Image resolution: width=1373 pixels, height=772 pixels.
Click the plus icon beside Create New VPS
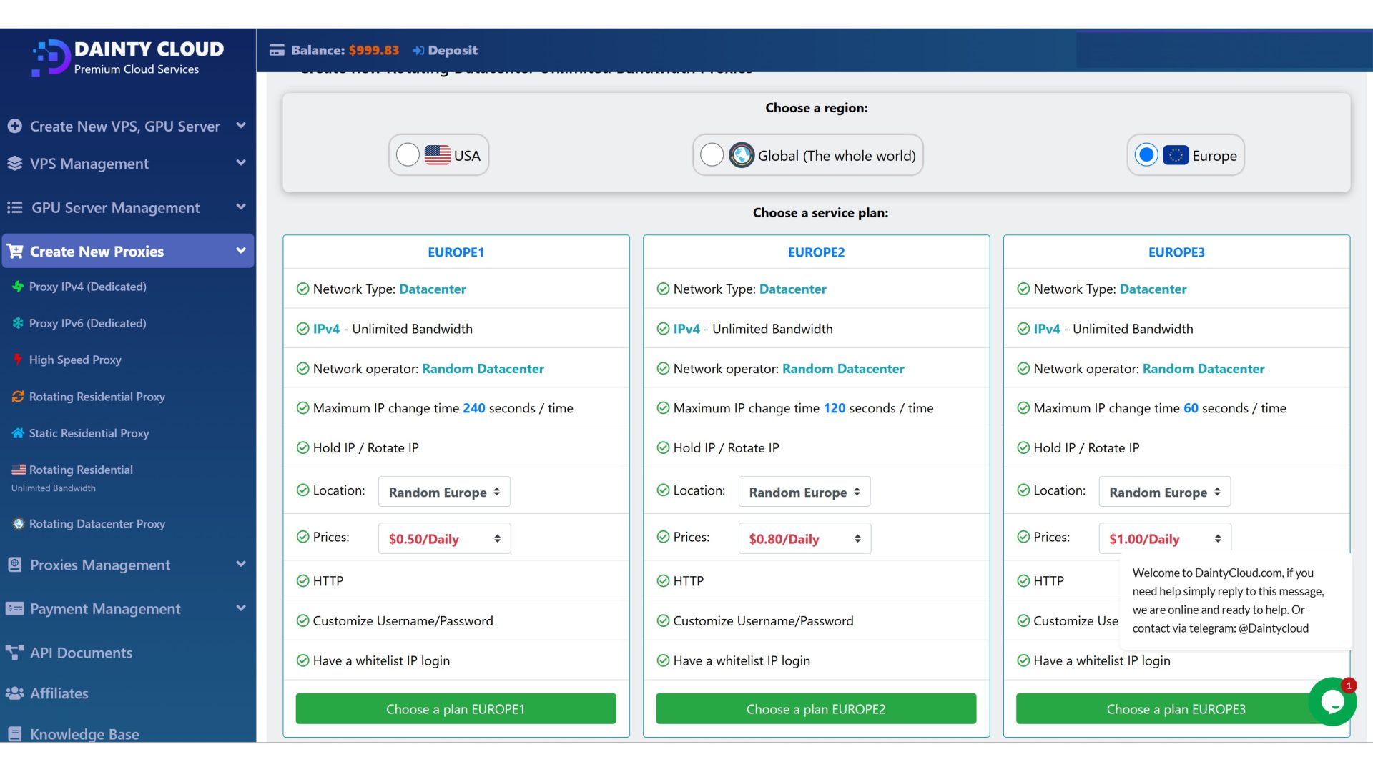pos(14,126)
